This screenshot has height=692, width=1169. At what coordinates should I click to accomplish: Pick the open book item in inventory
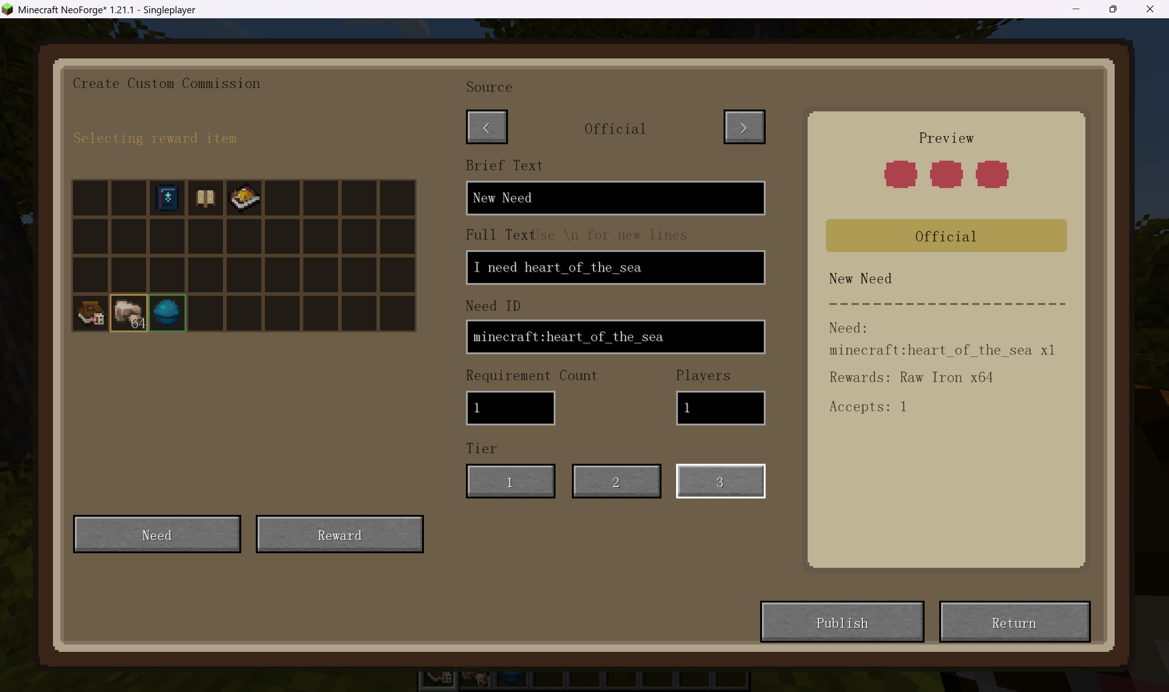pos(205,198)
